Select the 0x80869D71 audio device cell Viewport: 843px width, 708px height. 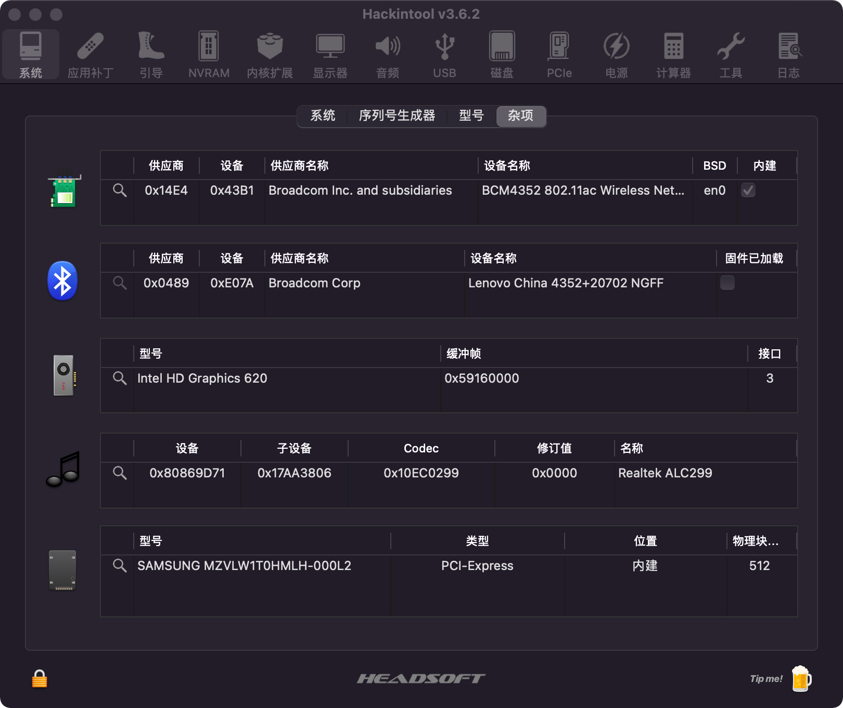point(187,473)
